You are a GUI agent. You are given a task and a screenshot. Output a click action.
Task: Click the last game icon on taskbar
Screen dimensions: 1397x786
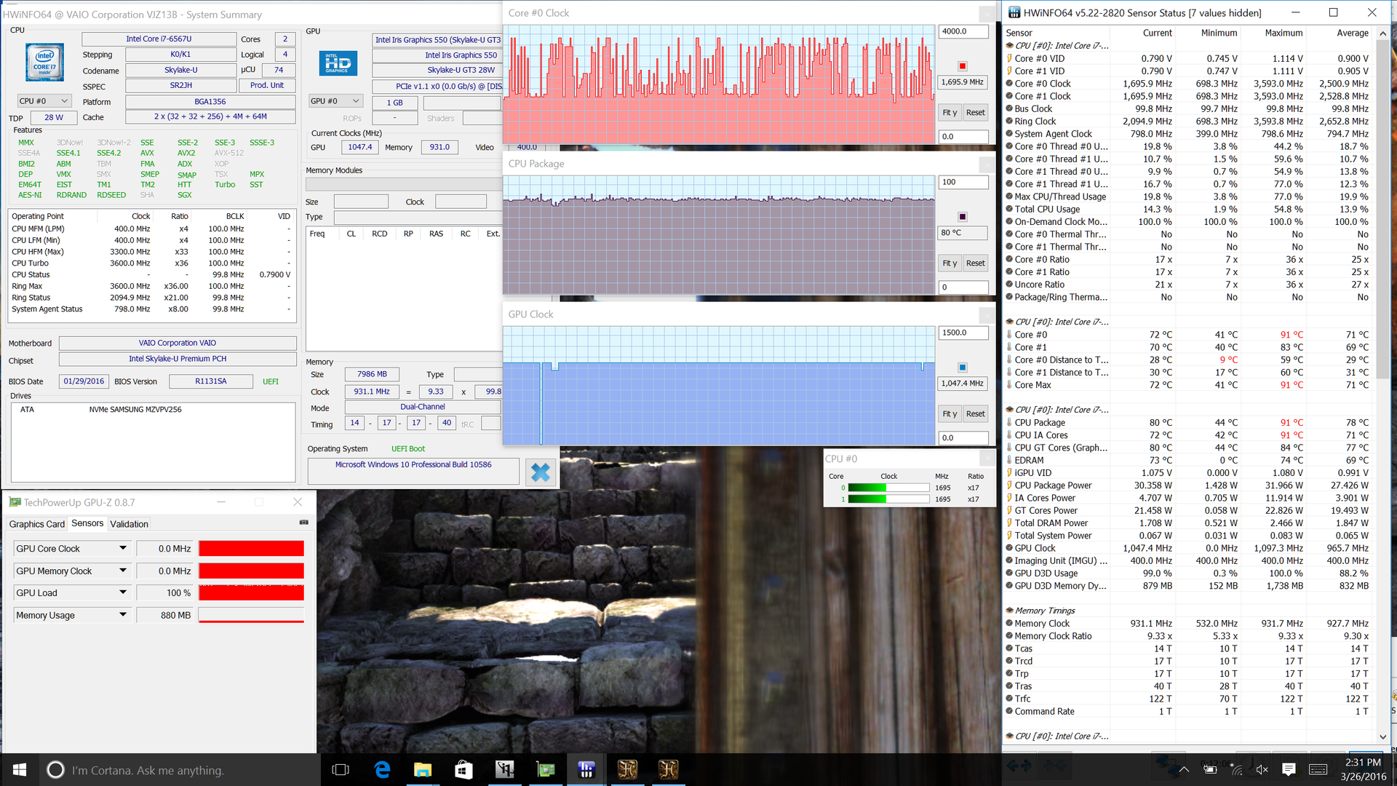(668, 769)
